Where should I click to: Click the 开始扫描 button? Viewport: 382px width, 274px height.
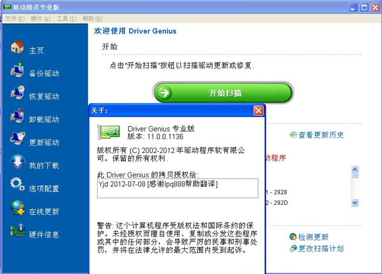(x=223, y=93)
